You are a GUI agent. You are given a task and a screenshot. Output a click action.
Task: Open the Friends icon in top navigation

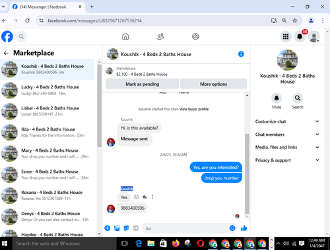(160, 36)
